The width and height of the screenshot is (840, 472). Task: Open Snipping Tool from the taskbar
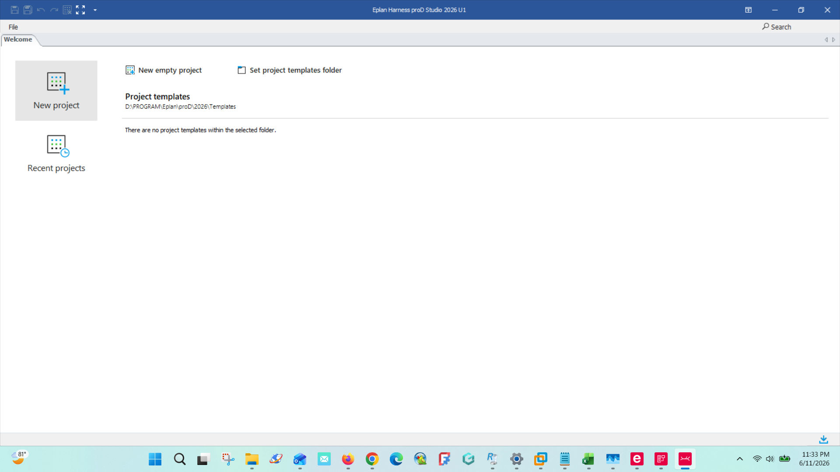228,459
